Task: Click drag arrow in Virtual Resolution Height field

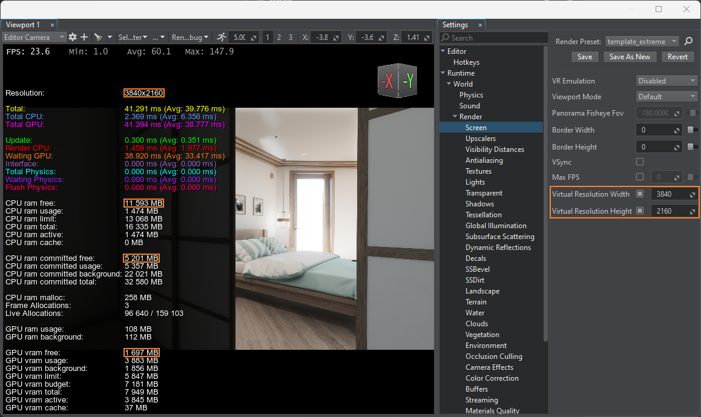Action: [x=693, y=211]
